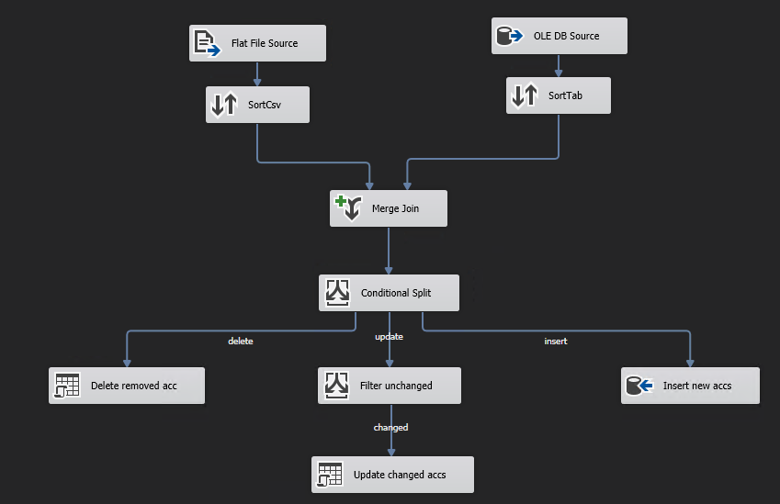
Task: Click the 'changed' output path label
Action: tap(391, 428)
